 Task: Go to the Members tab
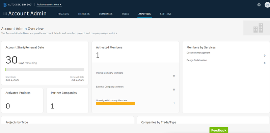pos(84,14)
